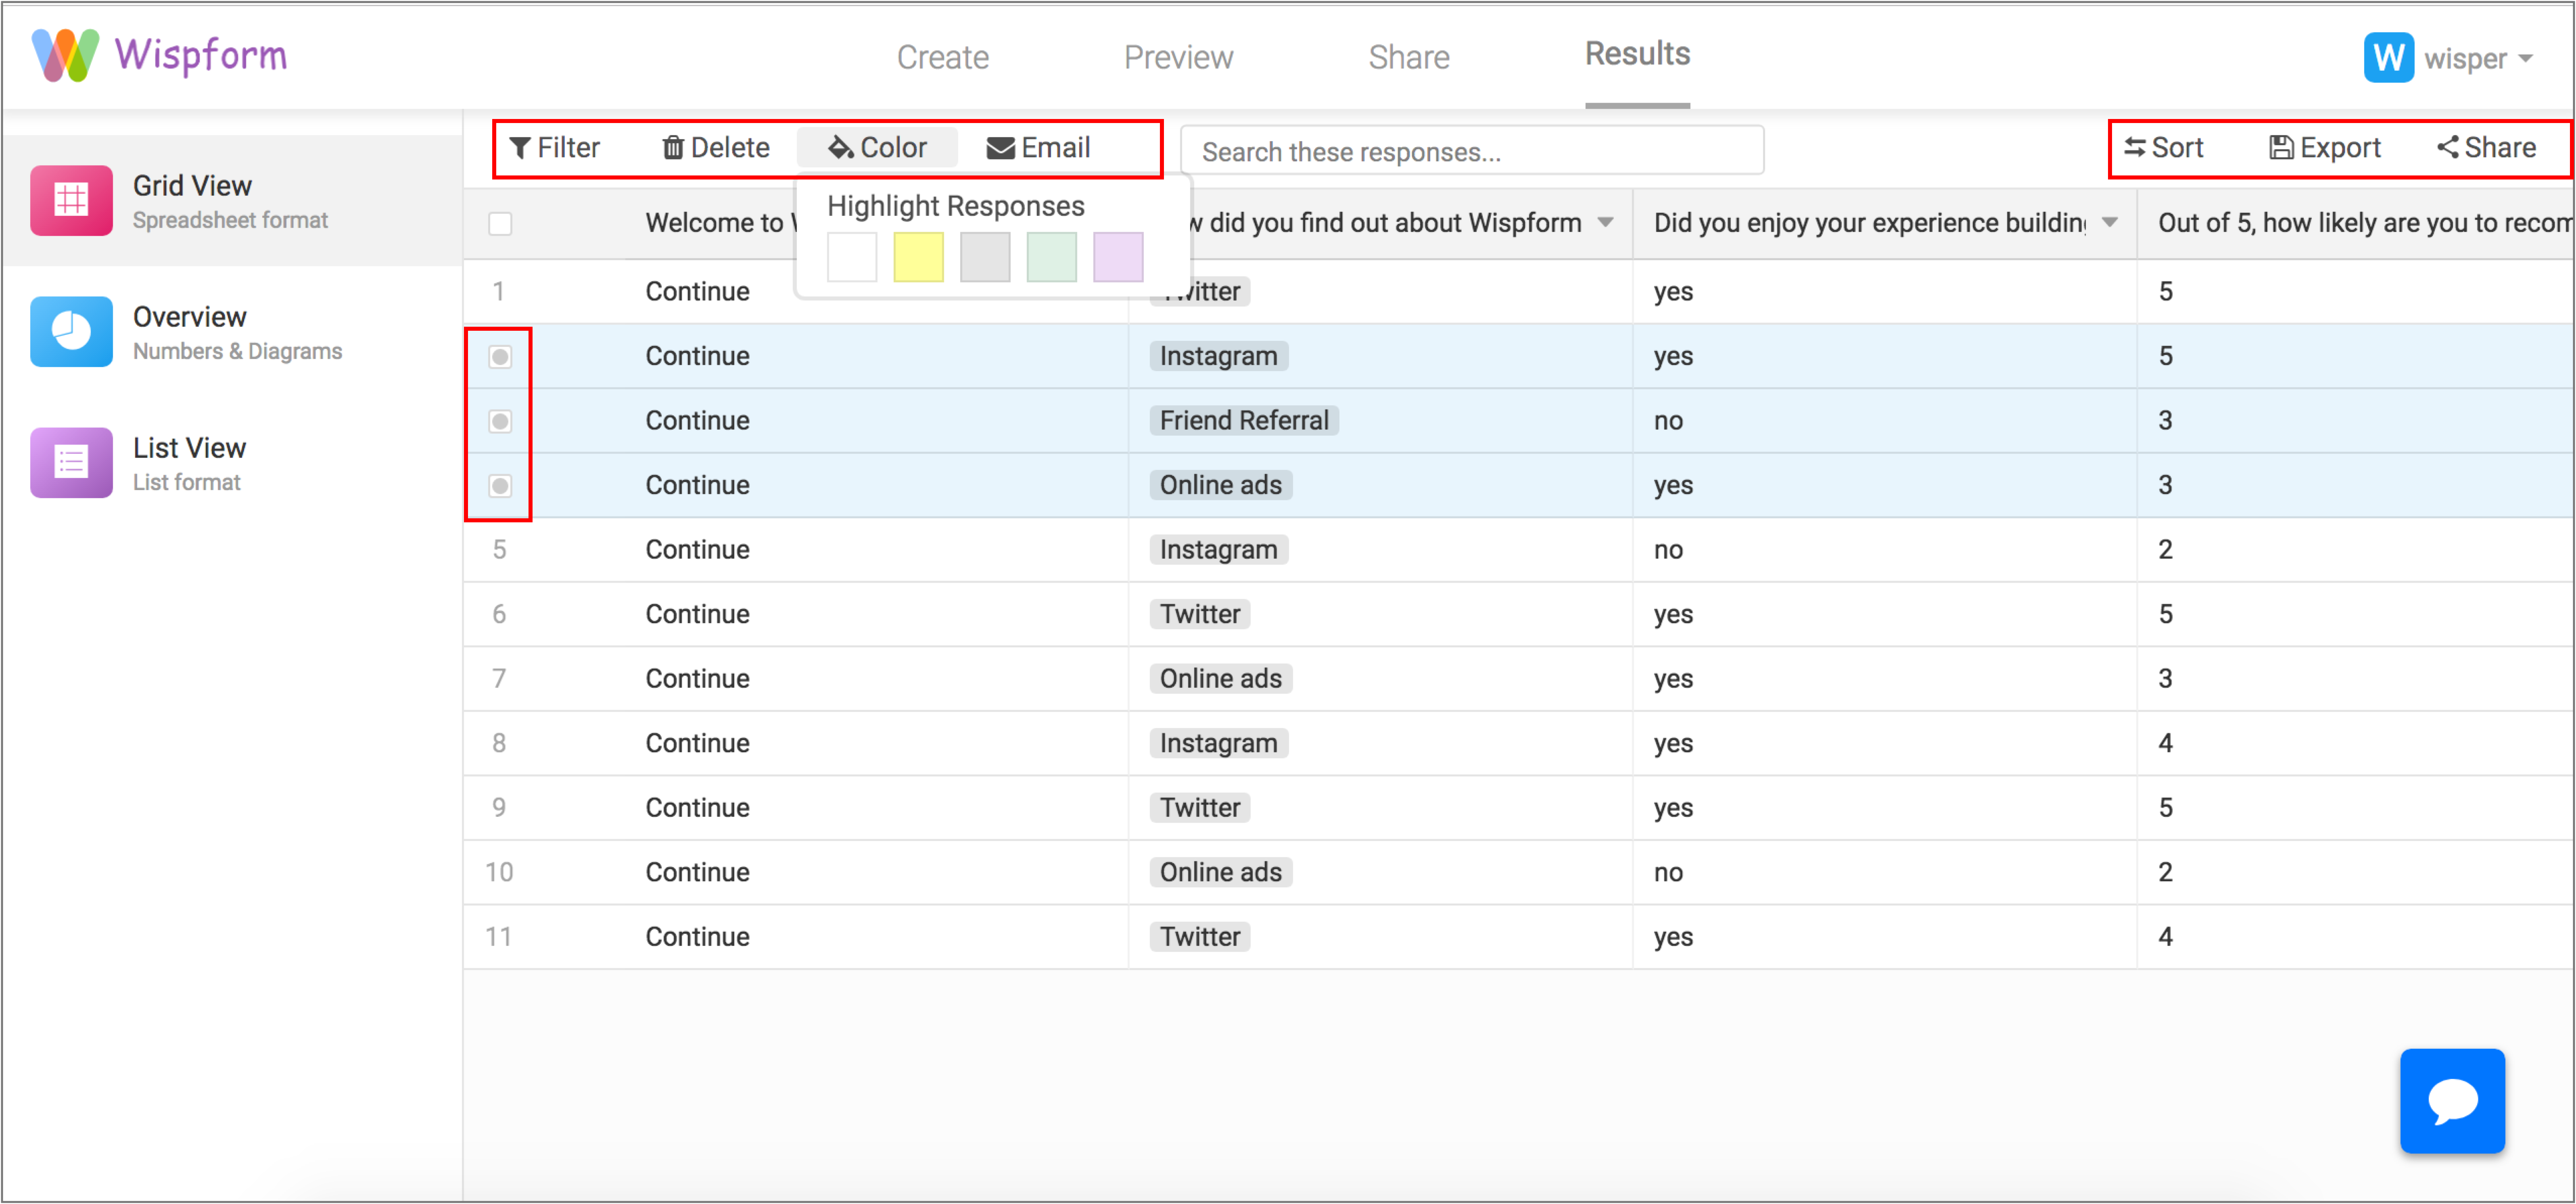
Task: Click 'Online ads' tag in row 7
Action: click(1220, 678)
